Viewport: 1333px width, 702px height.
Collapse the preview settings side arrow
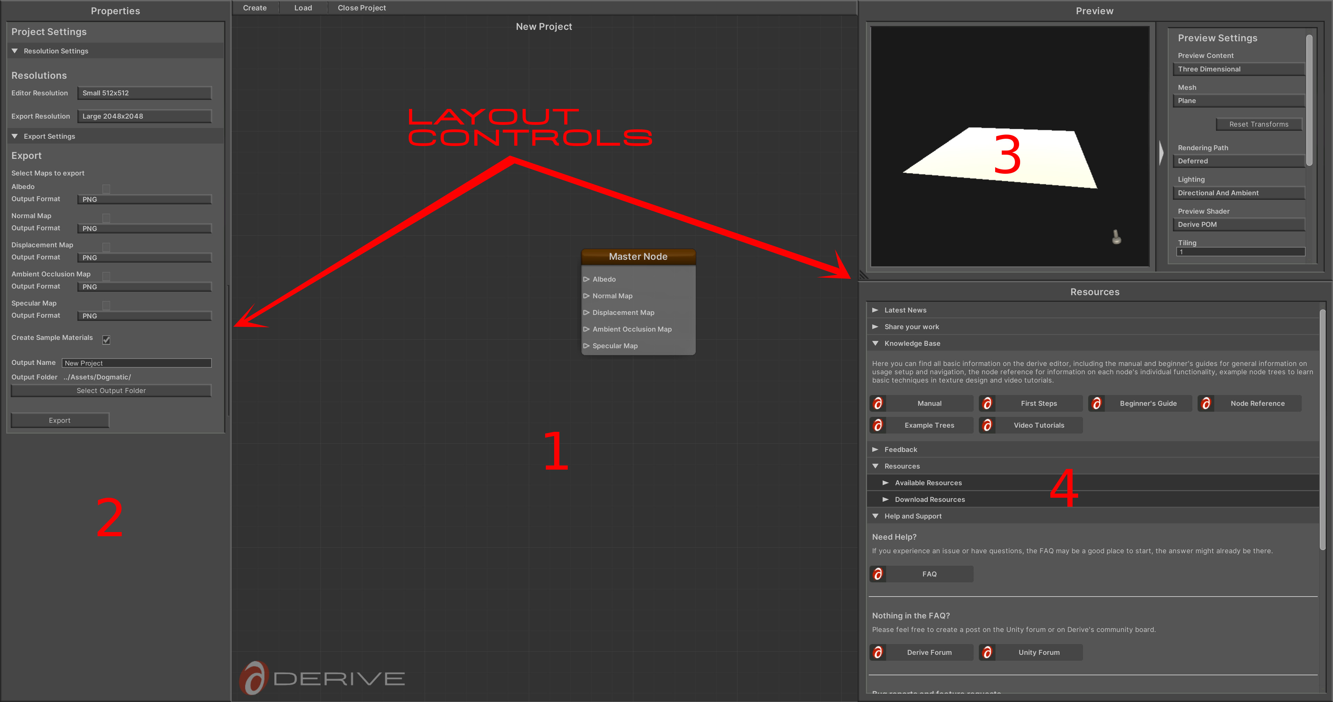pyautogui.click(x=1161, y=153)
